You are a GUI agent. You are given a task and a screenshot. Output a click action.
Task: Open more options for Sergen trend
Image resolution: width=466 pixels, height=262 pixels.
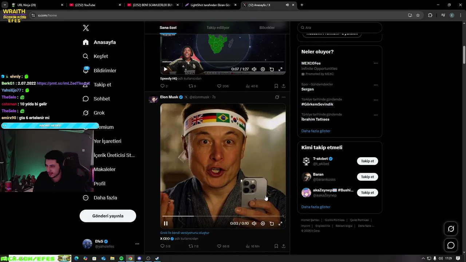(376, 85)
